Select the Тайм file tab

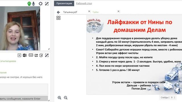pyautogui.click(x=96, y=12)
